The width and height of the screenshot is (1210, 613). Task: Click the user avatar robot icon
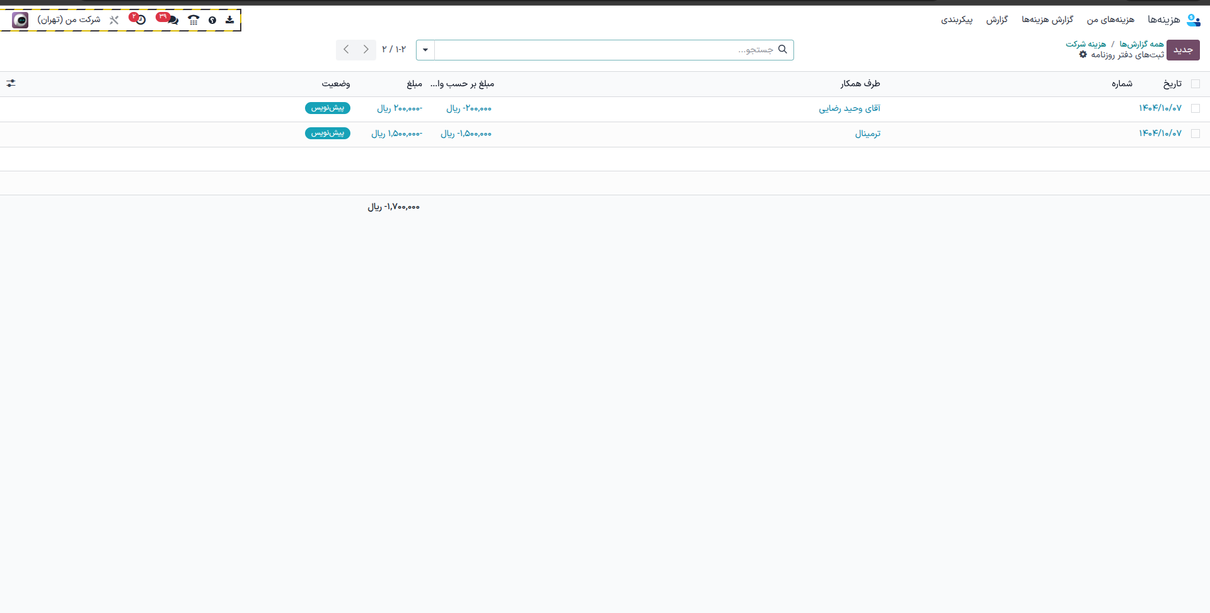(x=20, y=20)
